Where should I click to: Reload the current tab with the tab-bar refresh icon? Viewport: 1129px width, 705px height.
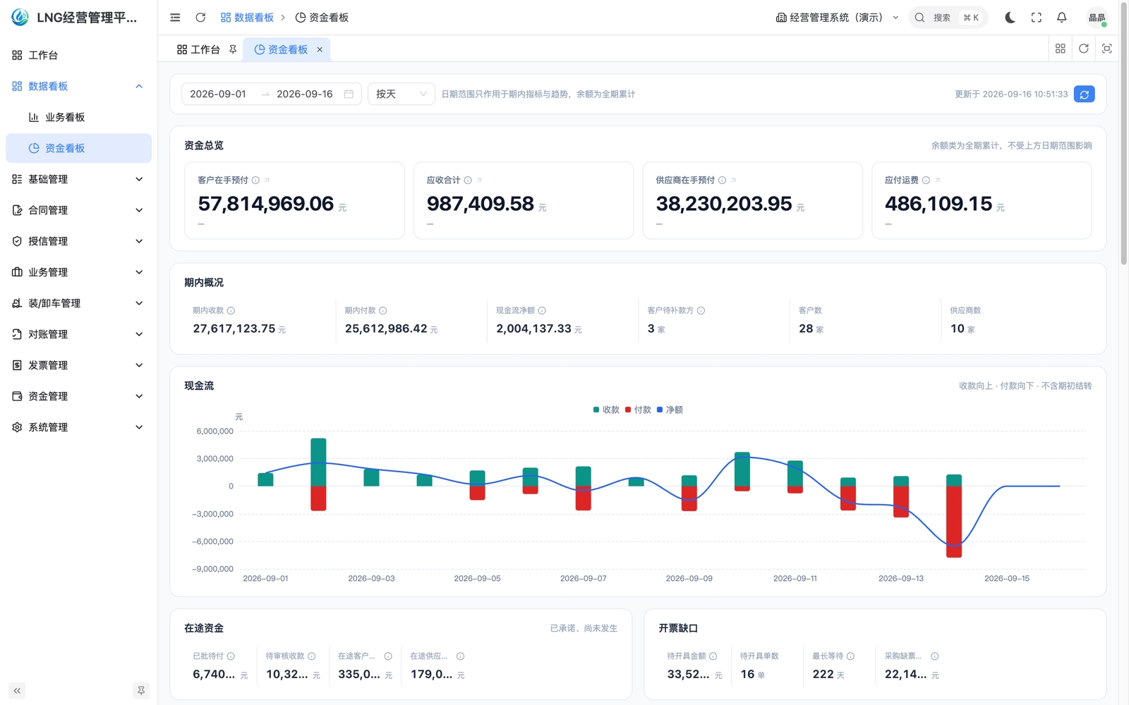click(x=1083, y=49)
